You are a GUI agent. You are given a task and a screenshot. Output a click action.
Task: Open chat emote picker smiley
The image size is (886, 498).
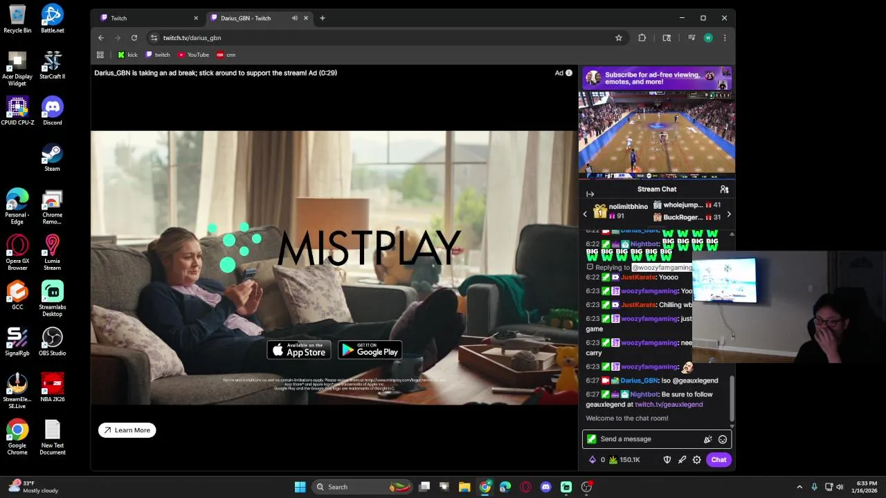(723, 439)
